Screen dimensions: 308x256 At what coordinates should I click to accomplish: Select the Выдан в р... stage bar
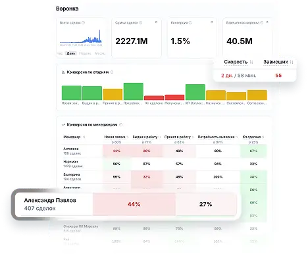tap(92, 93)
